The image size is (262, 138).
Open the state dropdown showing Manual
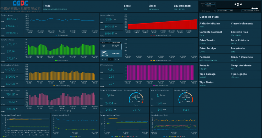(x=215, y=11)
